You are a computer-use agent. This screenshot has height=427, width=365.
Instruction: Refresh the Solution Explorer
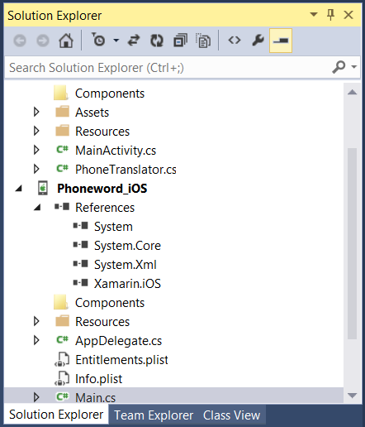coord(157,41)
